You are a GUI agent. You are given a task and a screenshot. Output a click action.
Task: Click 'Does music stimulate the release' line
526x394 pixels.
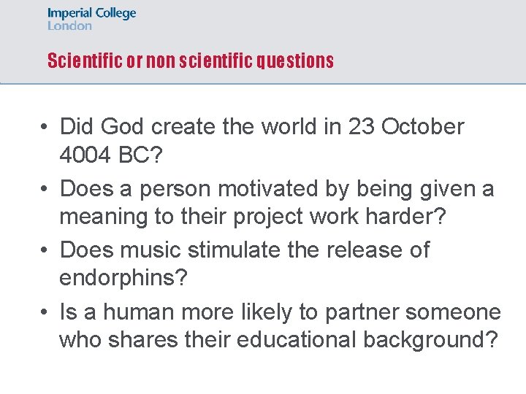pos(245,250)
